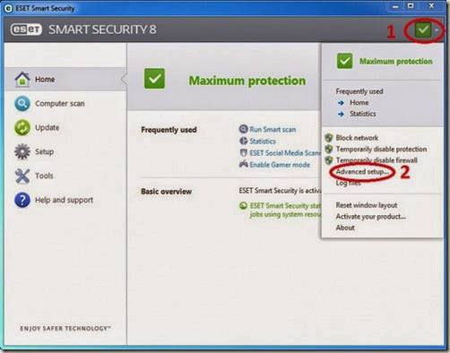This screenshot has width=450, height=353.
Task: Click checkmark icon in dropdown panel header
Action: pyautogui.click(x=344, y=61)
